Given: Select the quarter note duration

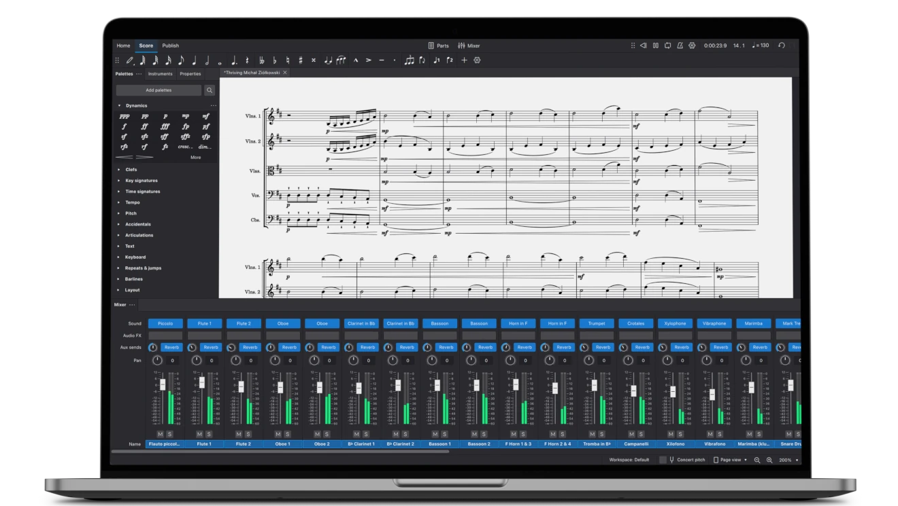Looking at the screenshot, I should [194, 60].
